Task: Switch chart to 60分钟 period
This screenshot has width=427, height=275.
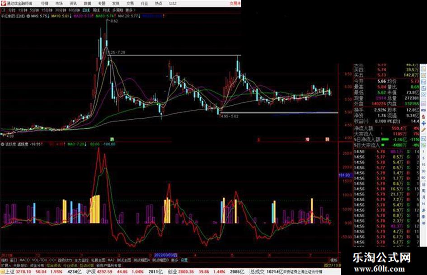Action: [x=74, y=10]
